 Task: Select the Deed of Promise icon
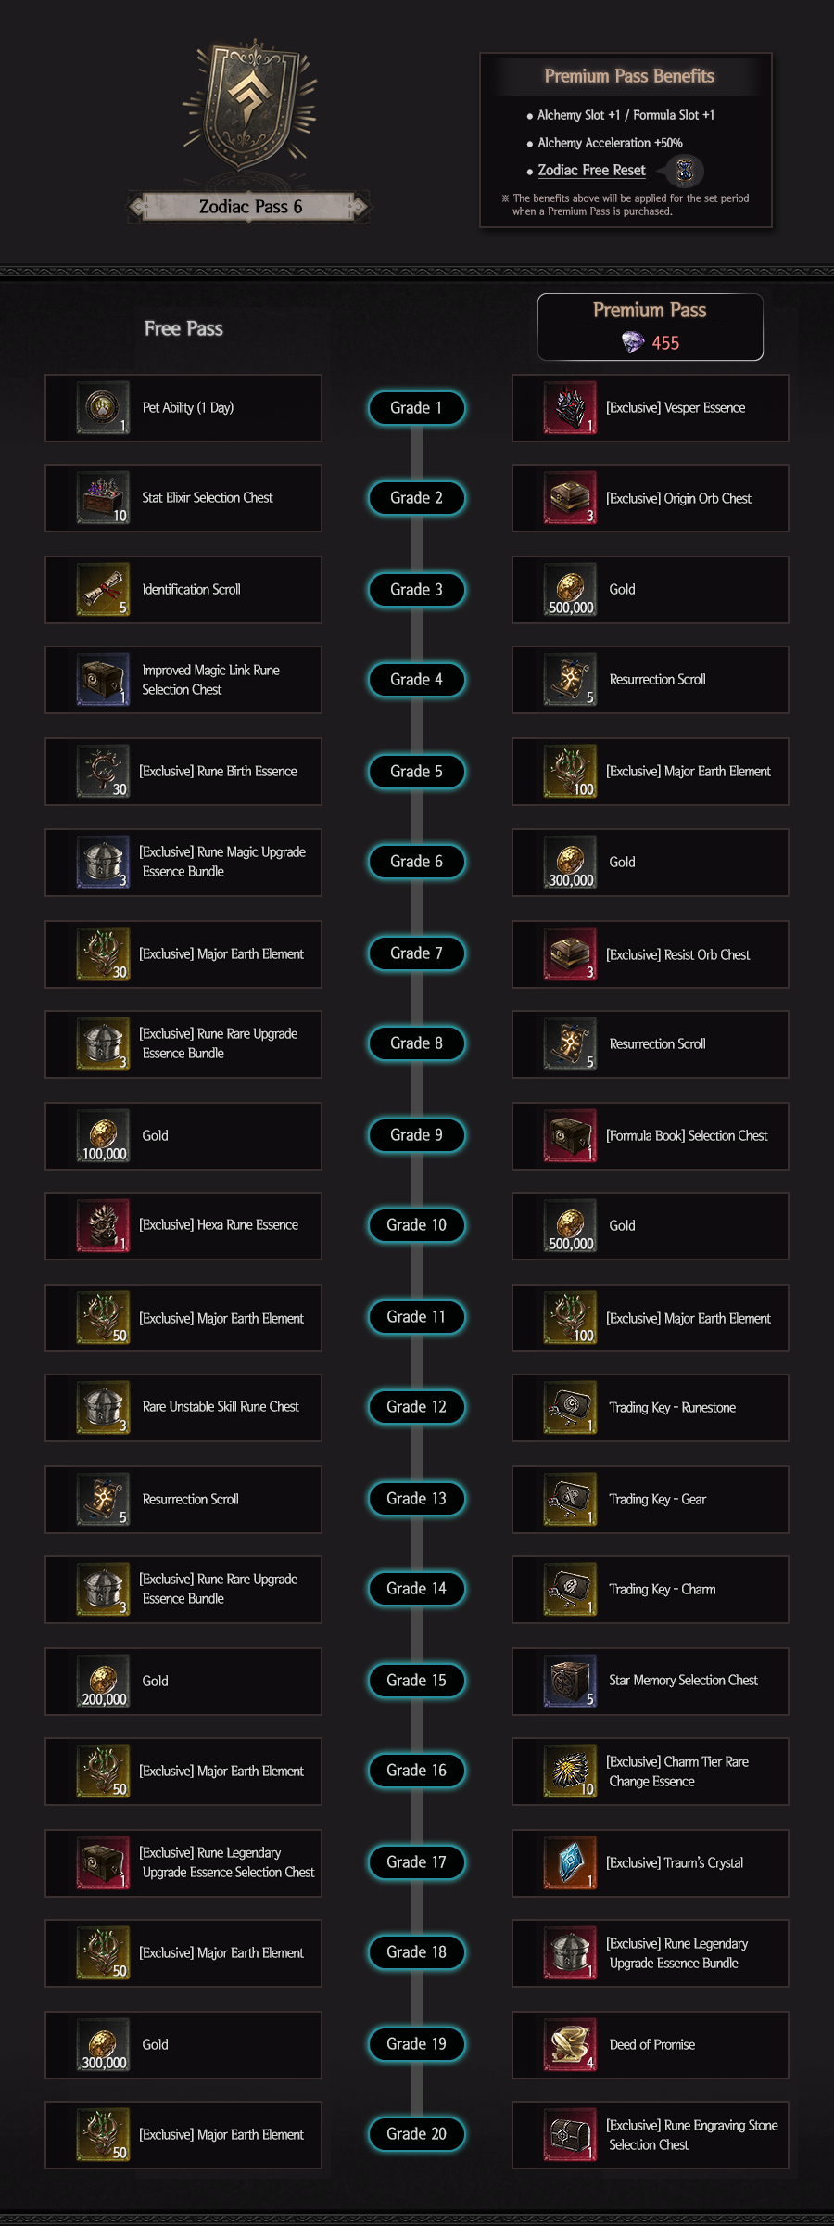(570, 2045)
